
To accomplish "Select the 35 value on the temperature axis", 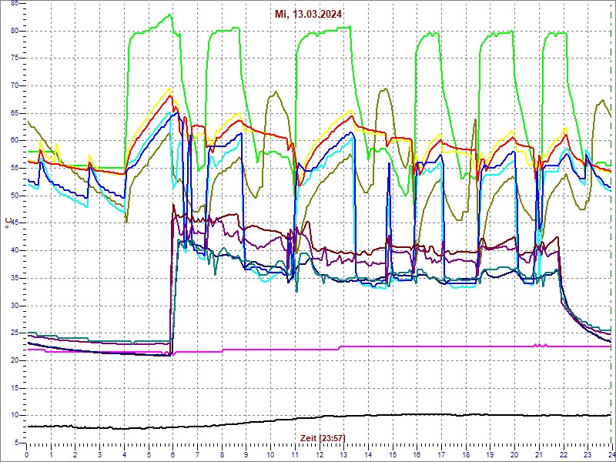I will click(14, 279).
